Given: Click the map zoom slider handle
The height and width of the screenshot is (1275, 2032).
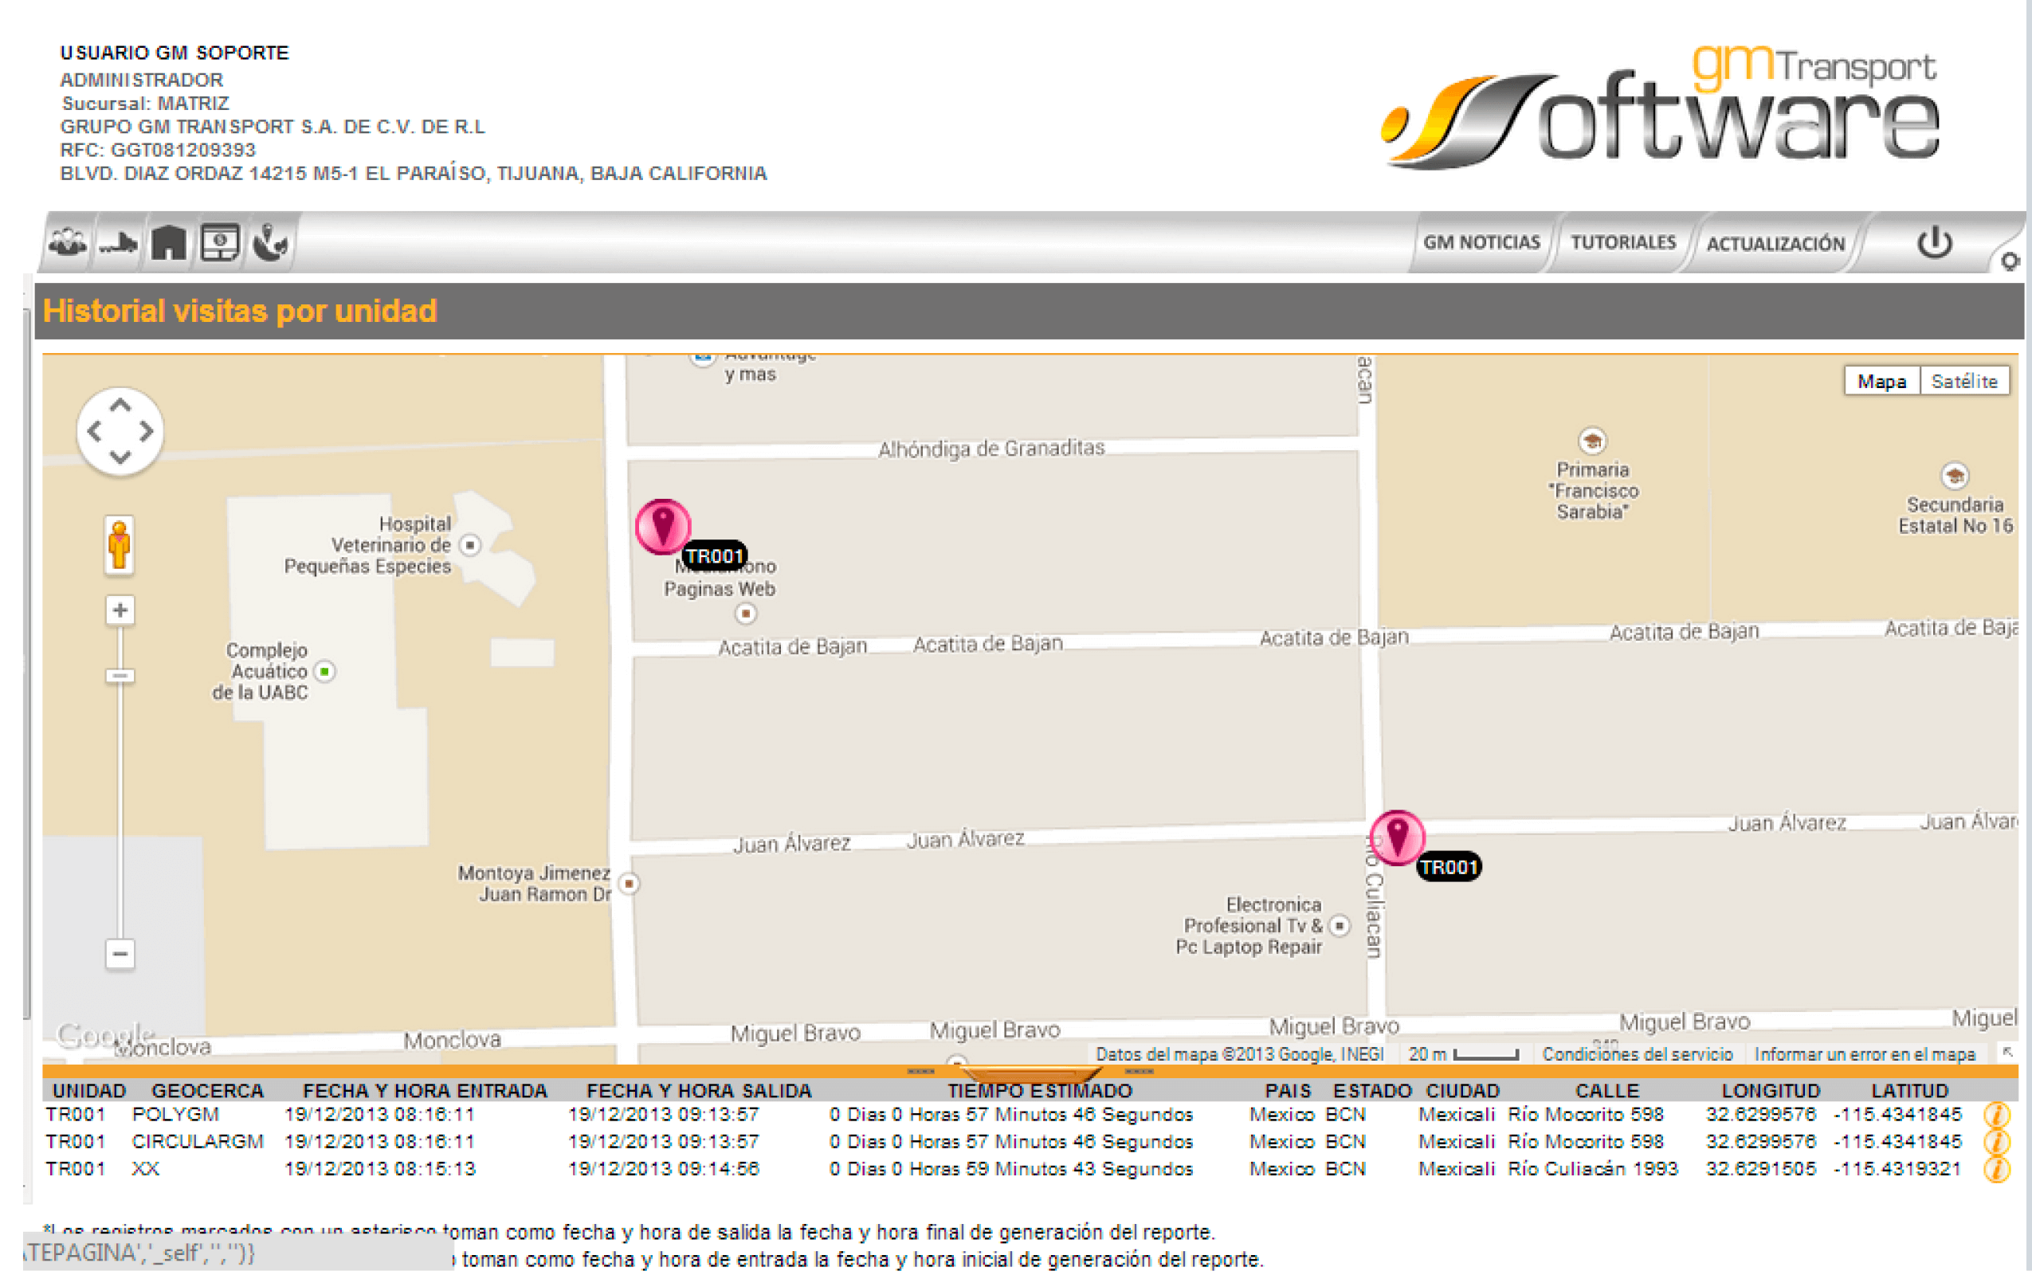Looking at the screenshot, I should click(x=120, y=676).
